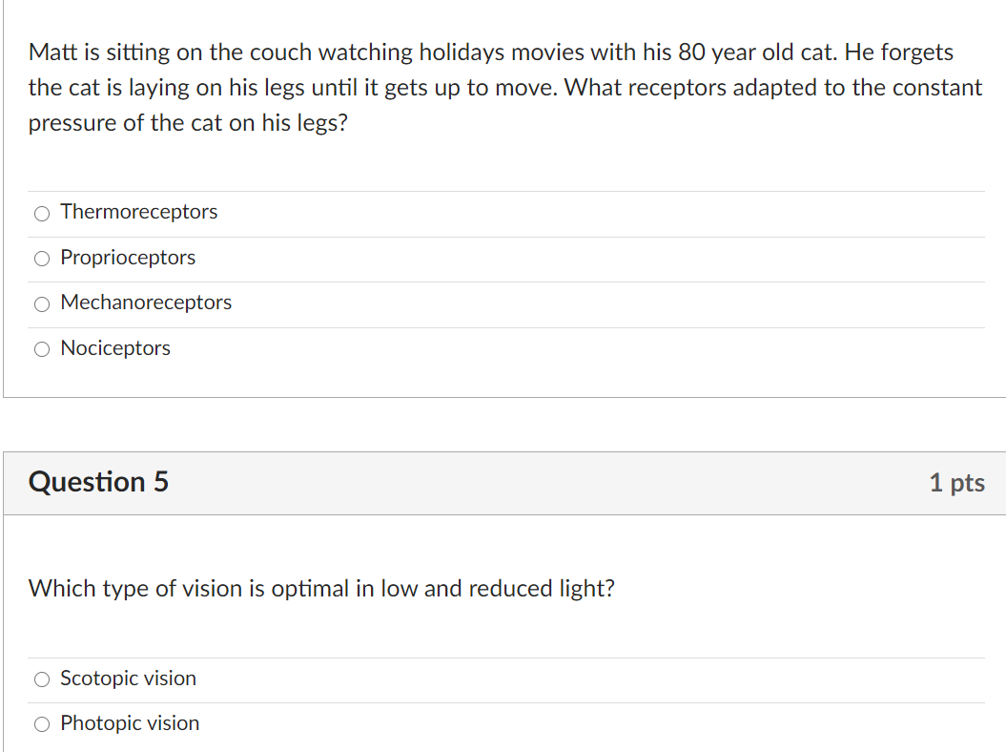Click the Question 5 heading

[x=98, y=482]
